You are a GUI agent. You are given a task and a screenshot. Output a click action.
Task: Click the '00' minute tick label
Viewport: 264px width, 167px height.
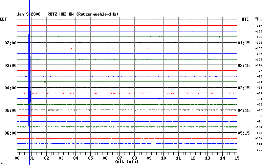click(x=17, y=158)
